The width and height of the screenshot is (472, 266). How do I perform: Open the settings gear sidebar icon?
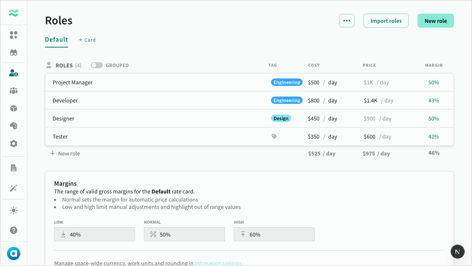[14, 144]
